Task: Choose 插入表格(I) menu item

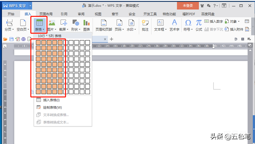Action: 63,100
